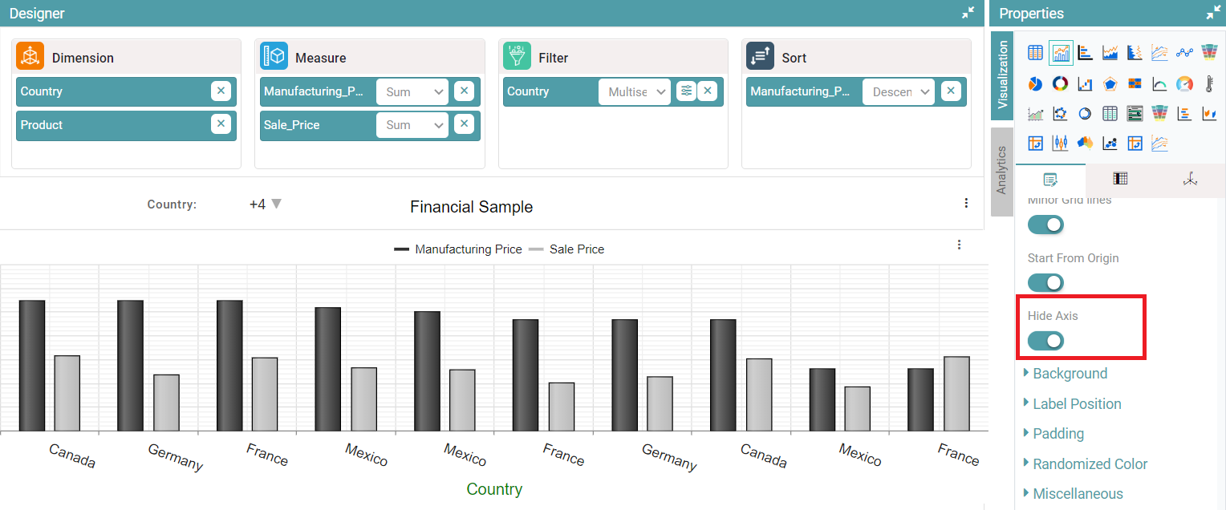The height and width of the screenshot is (510, 1226).
Task: Open the axis properties tab icon
Action: point(1190,180)
